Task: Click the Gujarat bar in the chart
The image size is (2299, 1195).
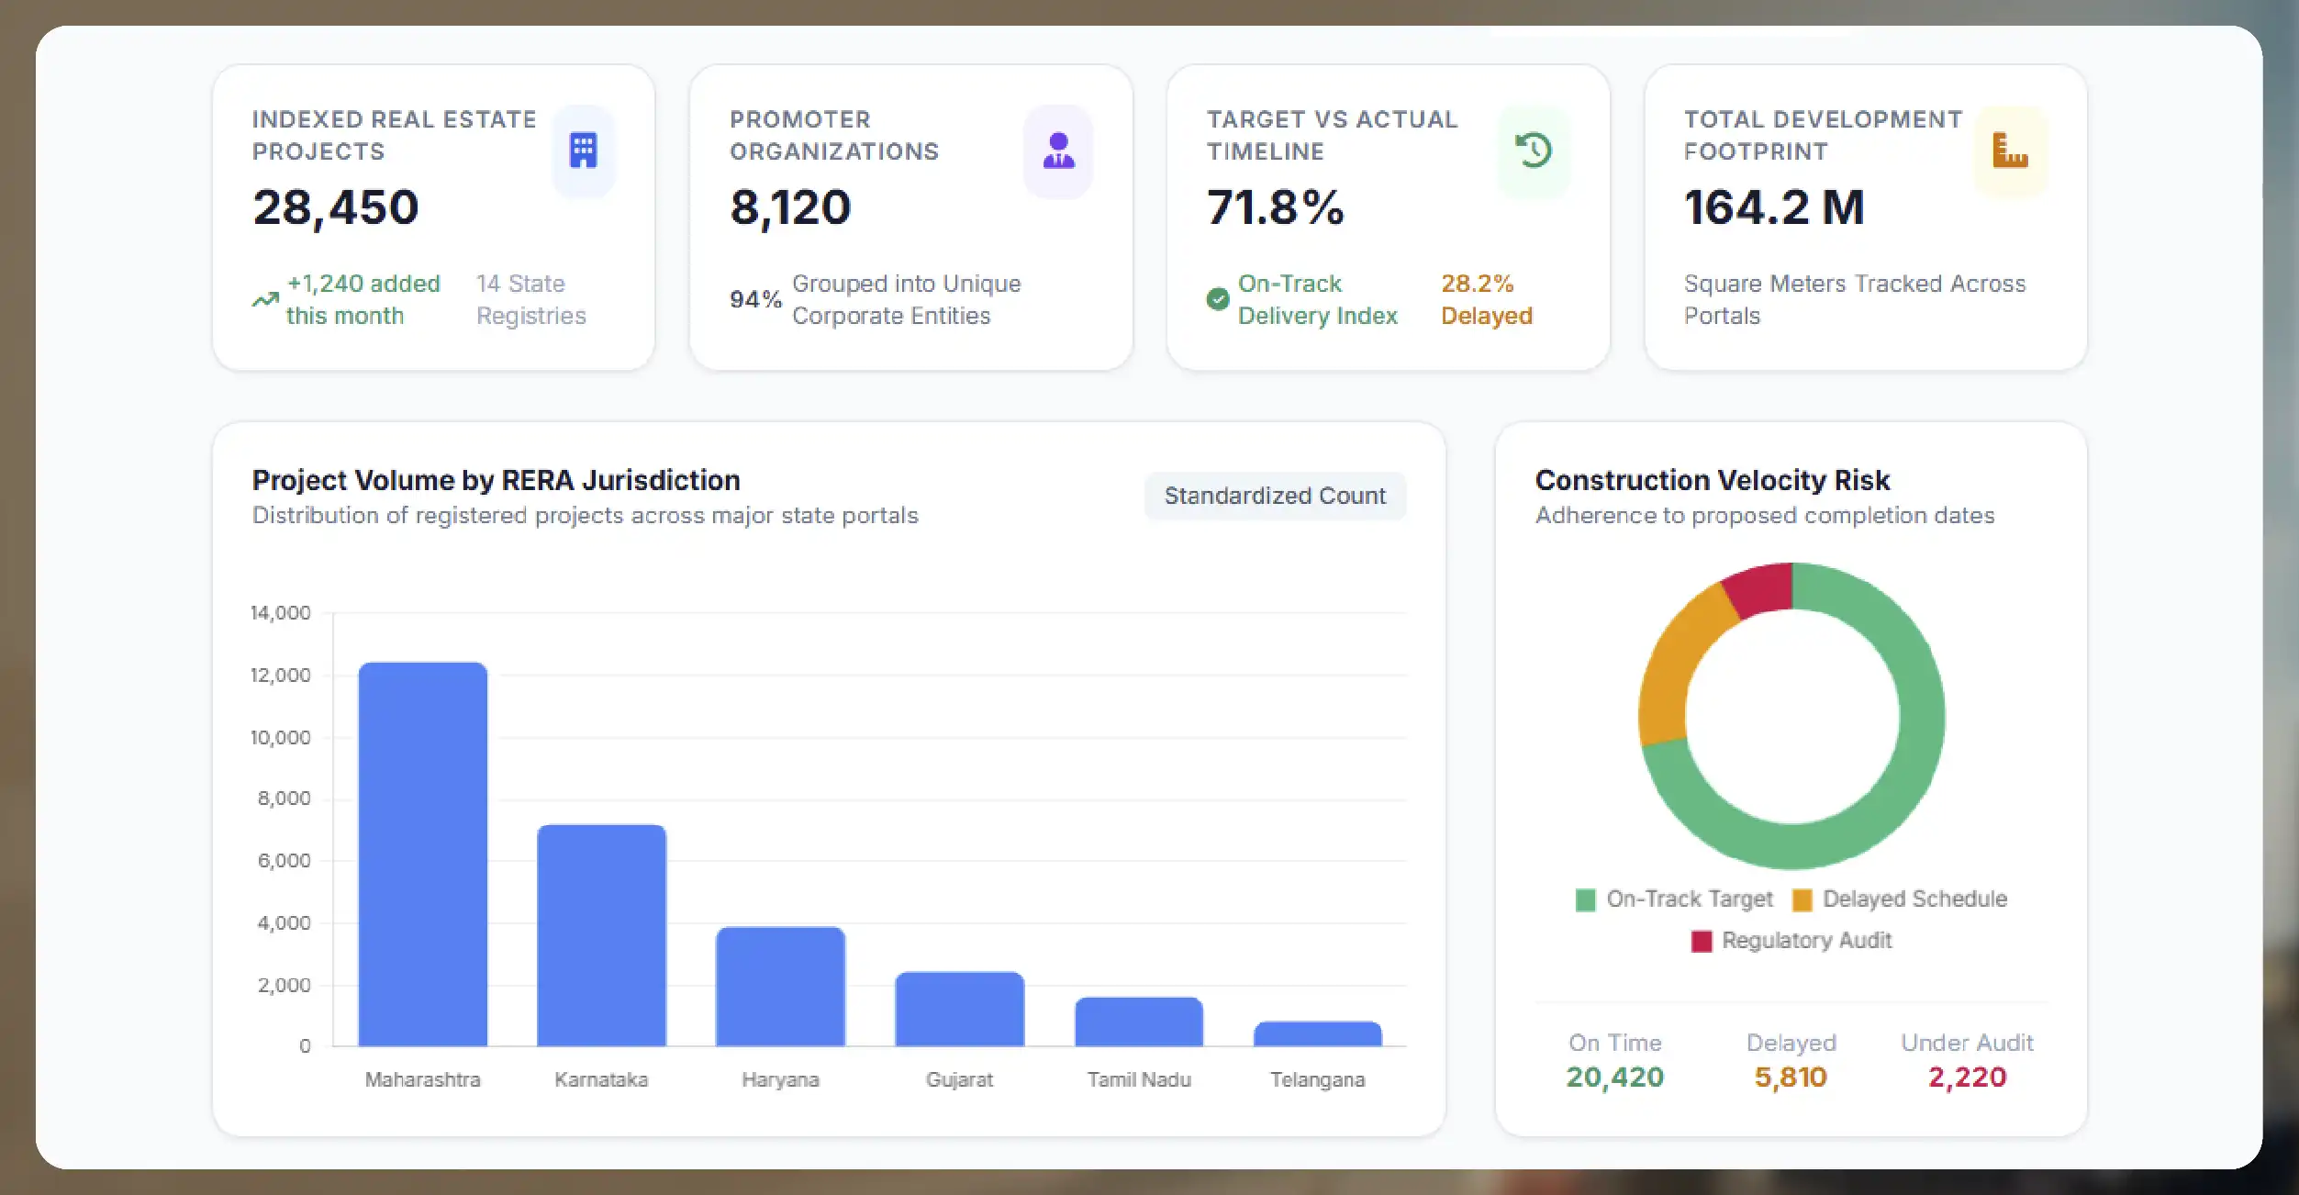Action: click(959, 1009)
